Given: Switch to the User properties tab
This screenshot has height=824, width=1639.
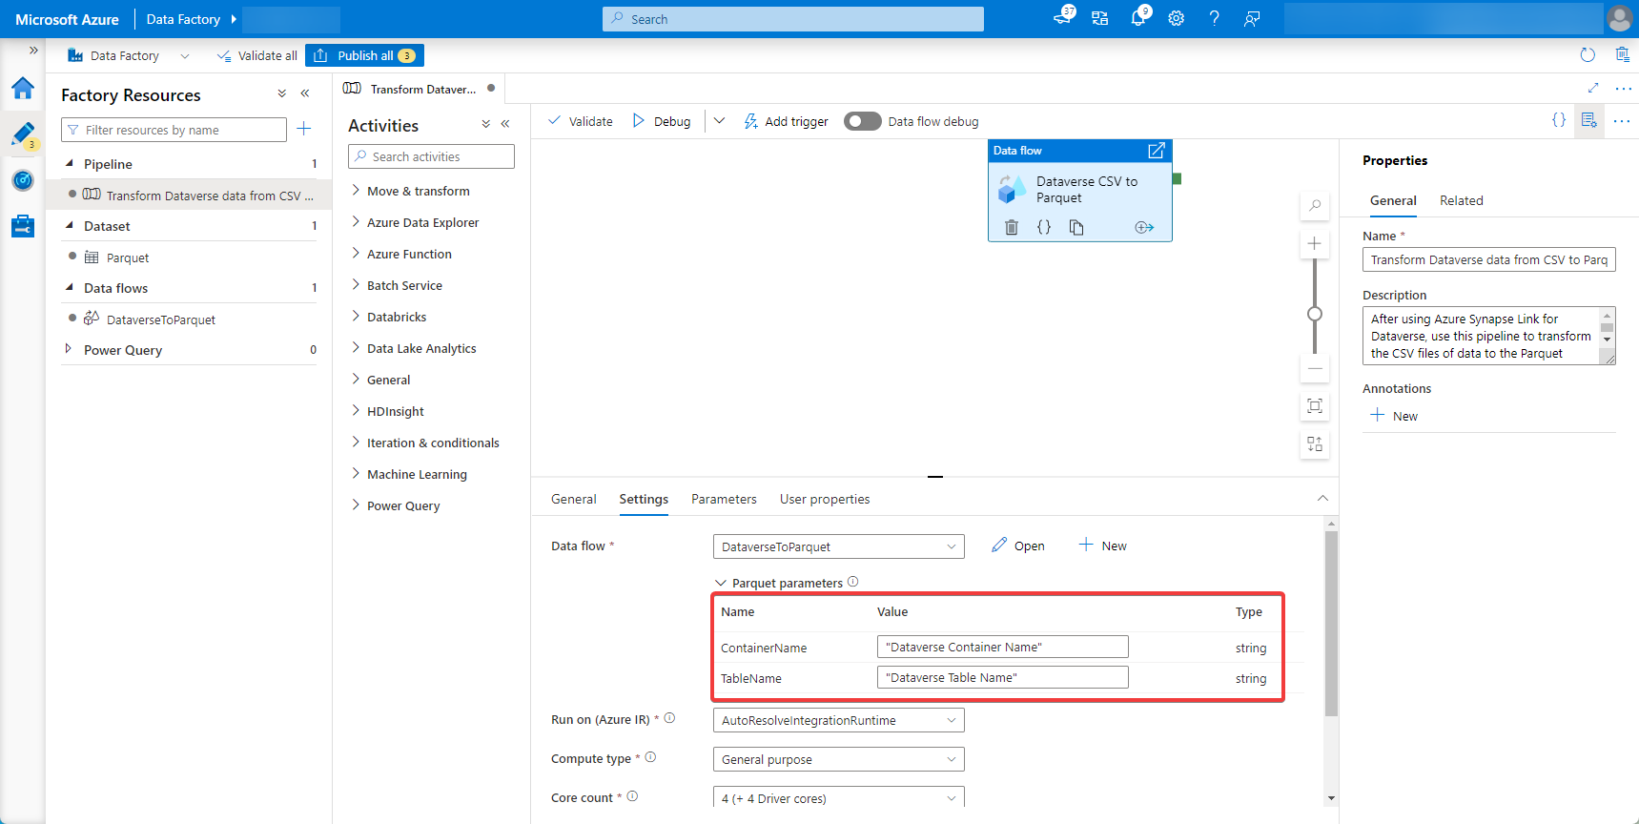Looking at the screenshot, I should click(825, 499).
